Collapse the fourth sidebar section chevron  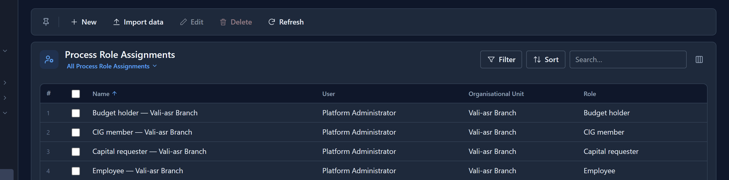point(5,113)
